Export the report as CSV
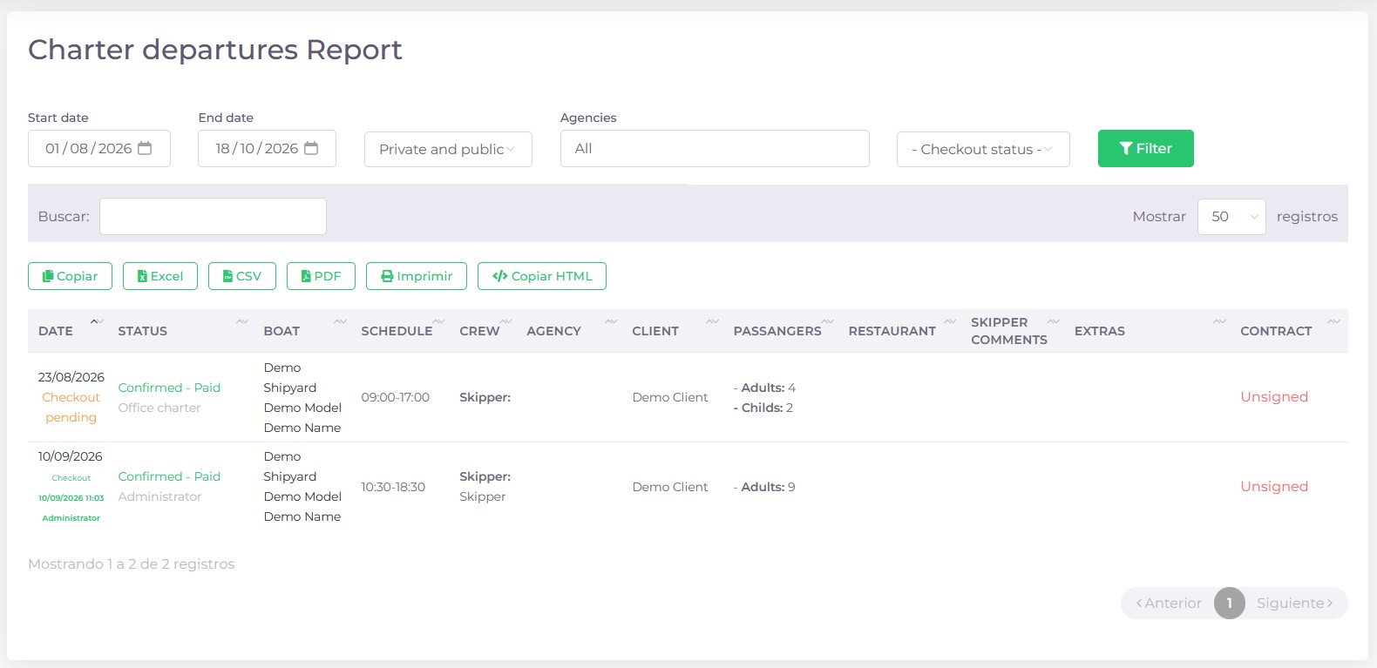 [x=242, y=276]
